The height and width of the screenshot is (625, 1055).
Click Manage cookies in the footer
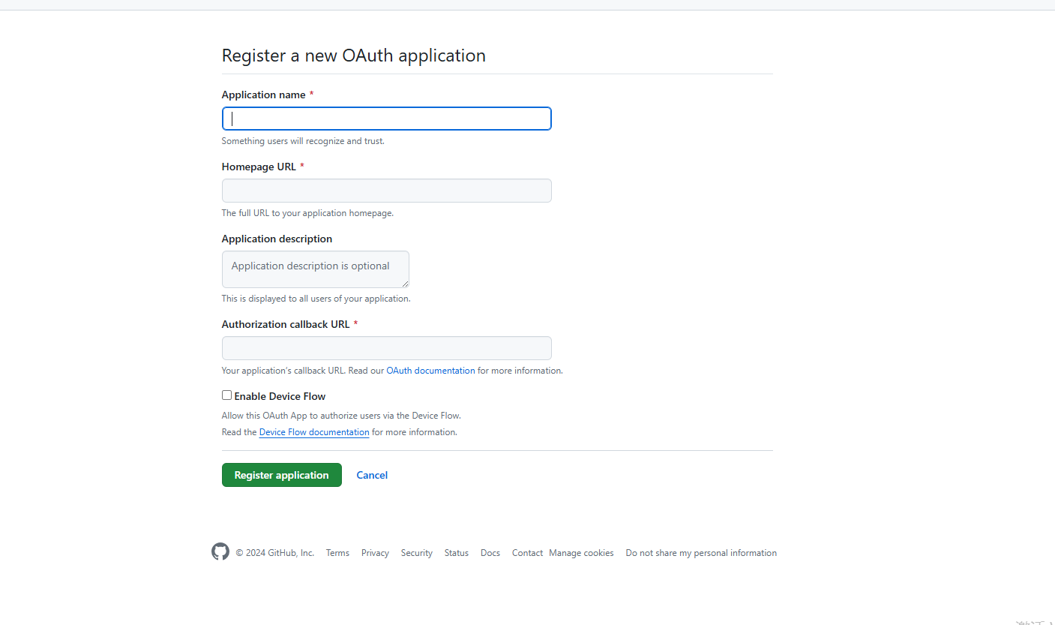coord(581,552)
